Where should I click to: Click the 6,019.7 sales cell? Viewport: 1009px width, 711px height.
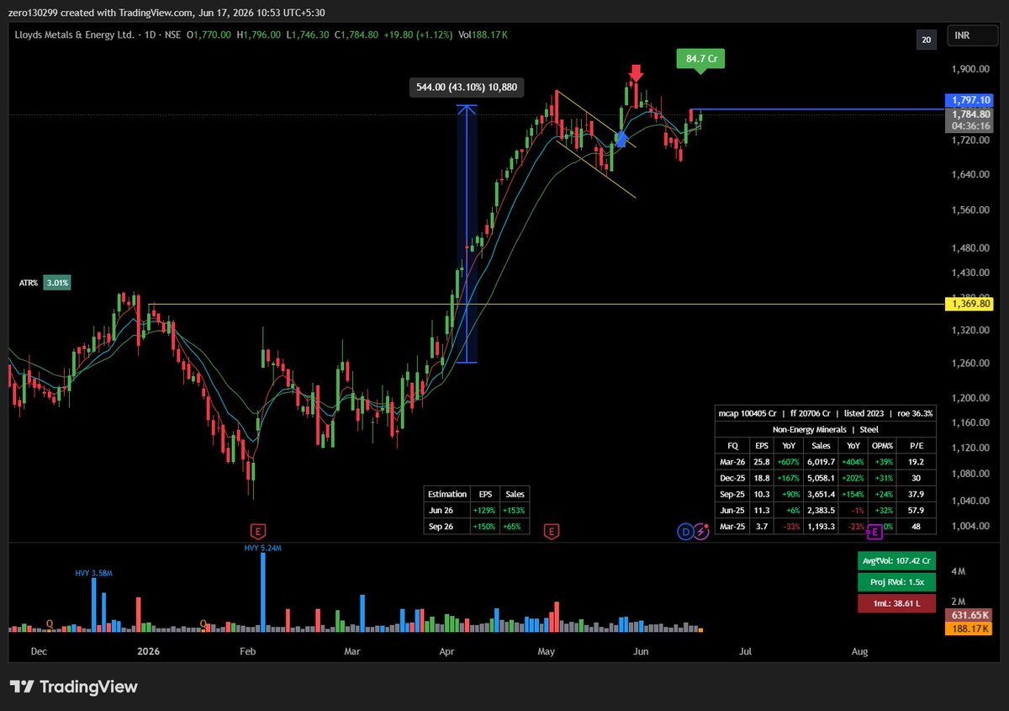coord(821,462)
